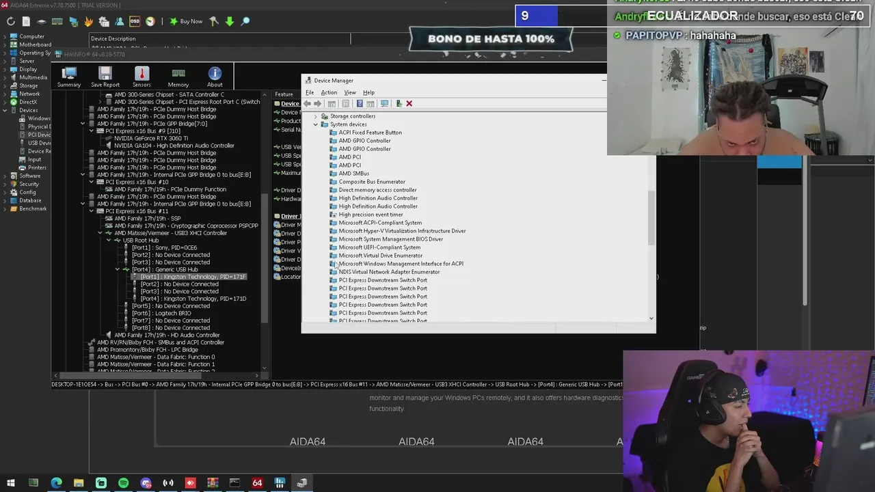The image size is (875, 492).
Task: Select [Port1] Sony, PID=0CE6 in HWiNFO
Action: [x=164, y=247]
